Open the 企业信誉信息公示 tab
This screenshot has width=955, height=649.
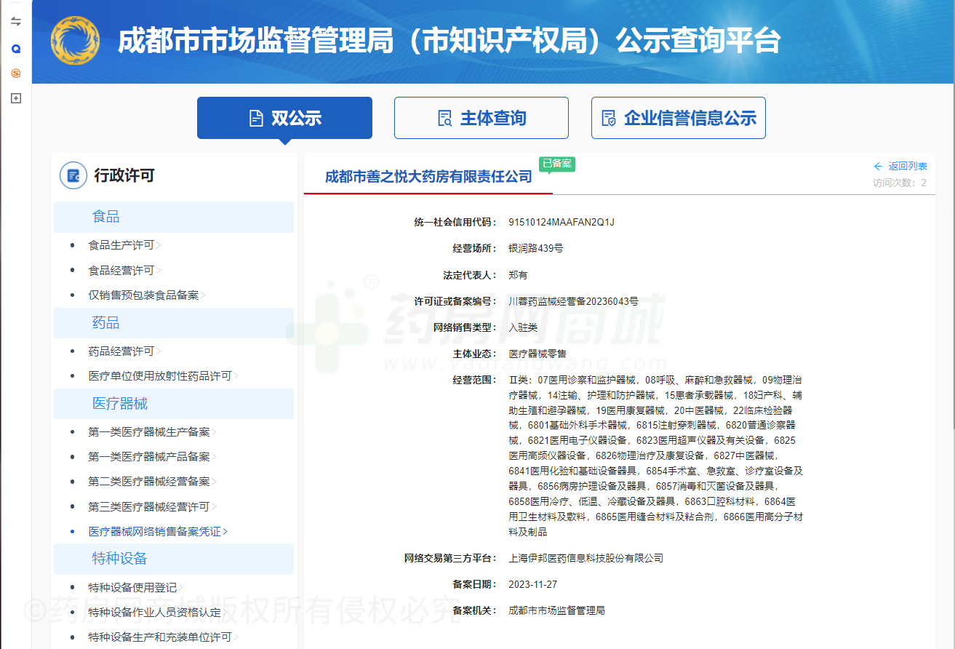[x=678, y=118]
